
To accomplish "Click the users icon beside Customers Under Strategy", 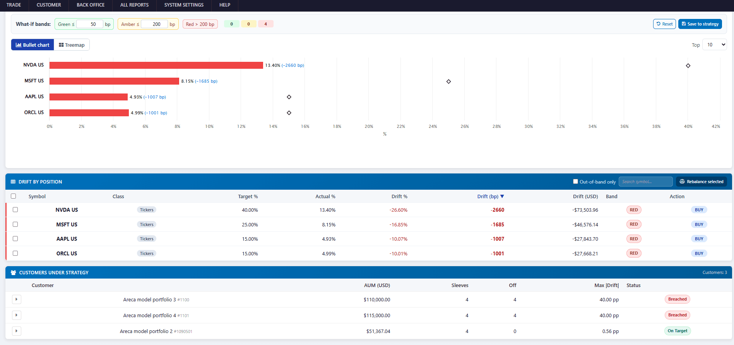I will (x=14, y=273).
